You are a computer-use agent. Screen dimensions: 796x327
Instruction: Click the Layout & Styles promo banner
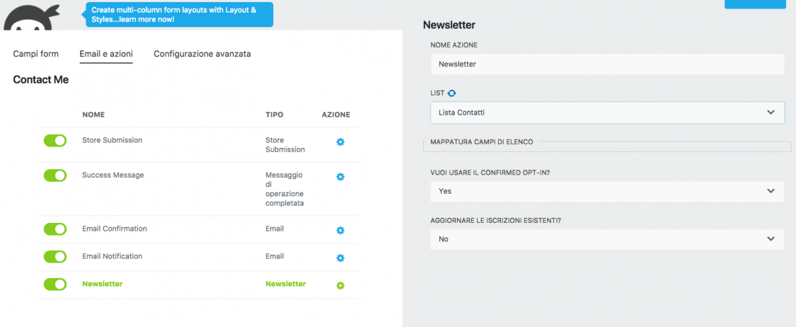pos(179,15)
